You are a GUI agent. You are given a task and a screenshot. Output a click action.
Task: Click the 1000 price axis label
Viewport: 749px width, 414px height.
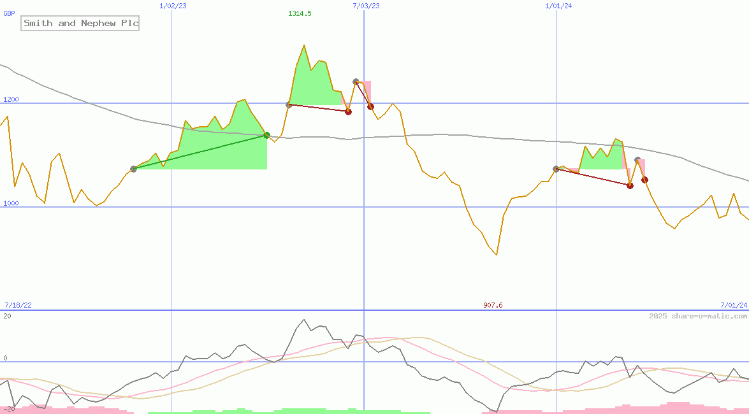coord(11,203)
